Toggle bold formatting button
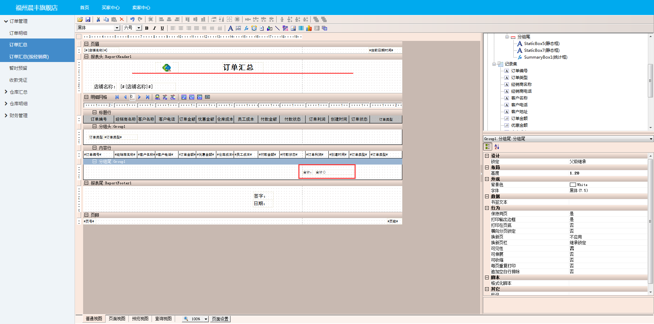 147,28
